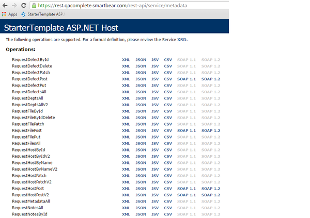This screenshot has width=310, height=218.
Task: Select the RequestFilePatch operation name
Action: click(x=28, y=124)
